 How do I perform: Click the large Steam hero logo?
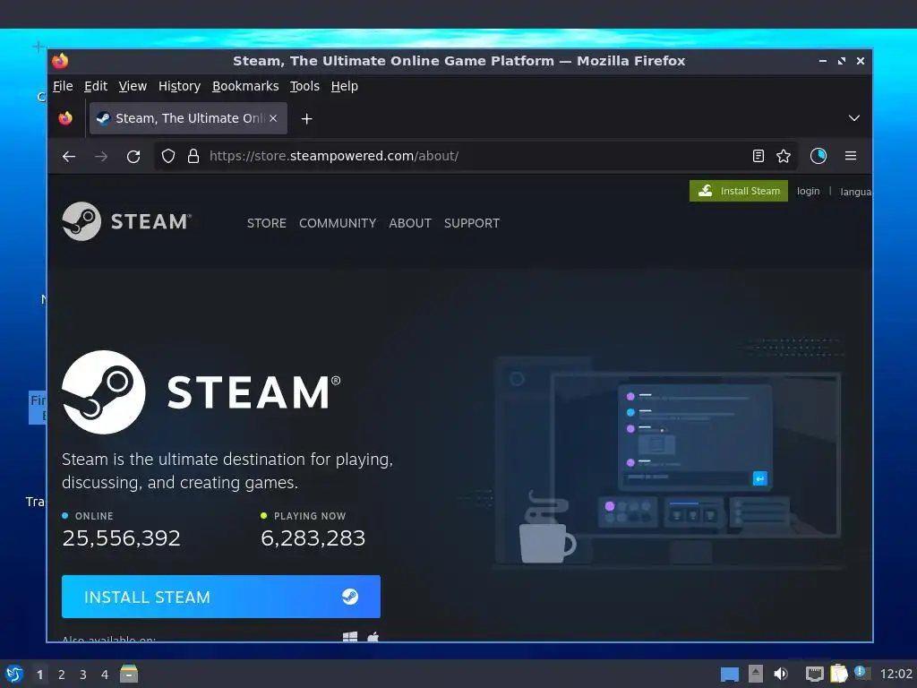tap(201, 392)
